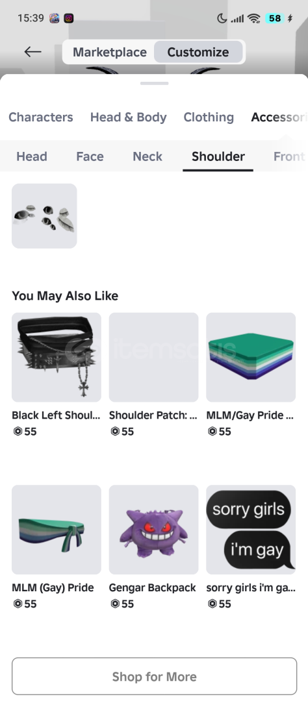The image size is (308, 701).
Task: Open the sorry girls i'm gay item
Action: pyautogui.click(x=251, y=530)
